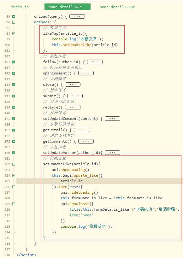Click icon:'none' on line 211
The height and width of the screenshot is (258, 183).
[x=81, y=215]
